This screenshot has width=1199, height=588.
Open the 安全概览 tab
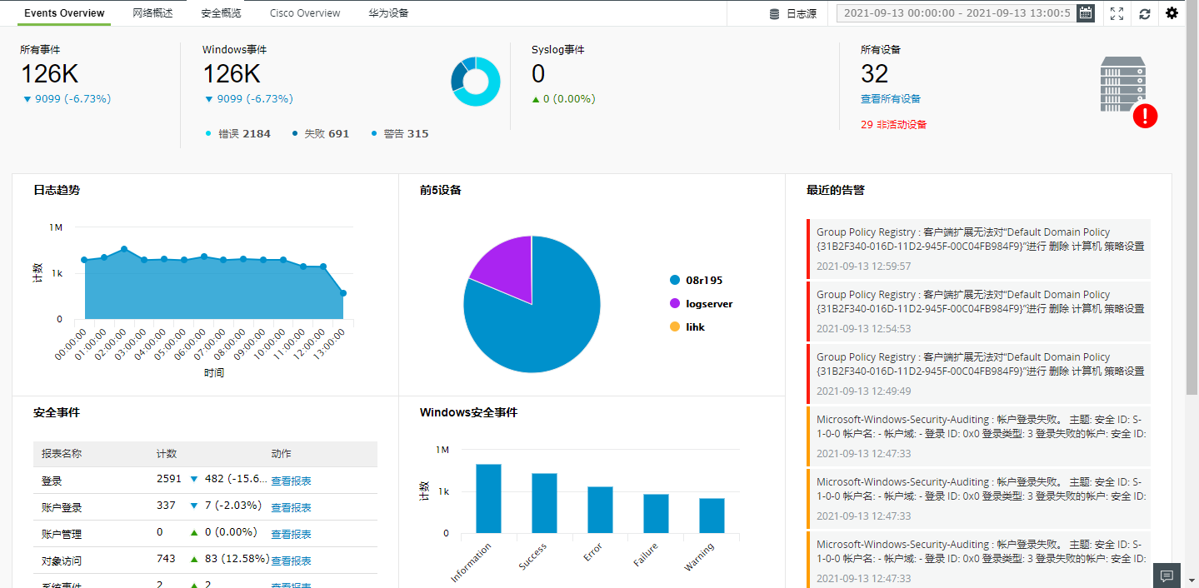(x=222, y=13)
